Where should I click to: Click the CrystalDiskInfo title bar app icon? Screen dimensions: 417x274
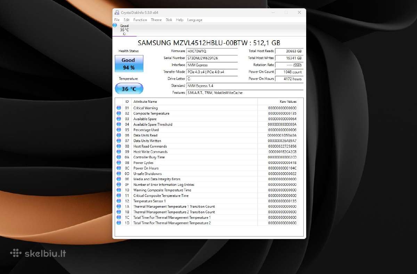pos(117,13)
